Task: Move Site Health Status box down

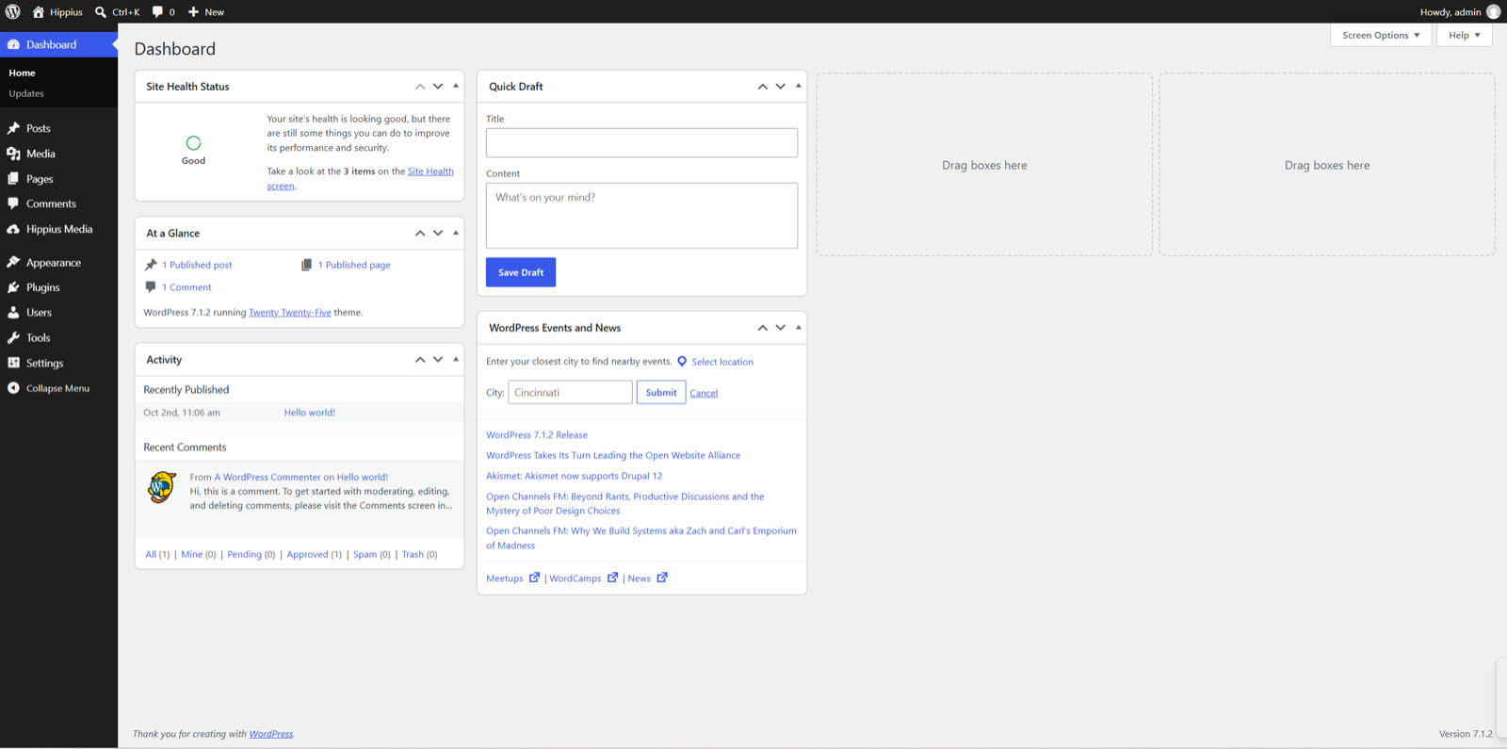Action: tap(438, 87)
